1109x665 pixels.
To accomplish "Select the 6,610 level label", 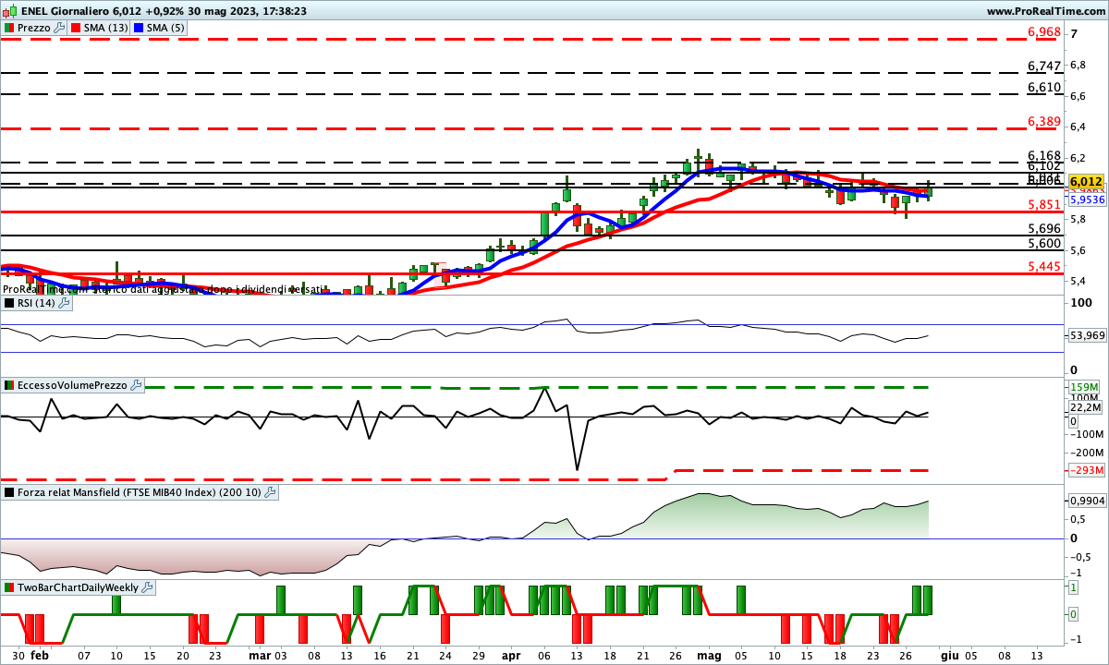I will pyautogui.click(x=1044, y=88).
